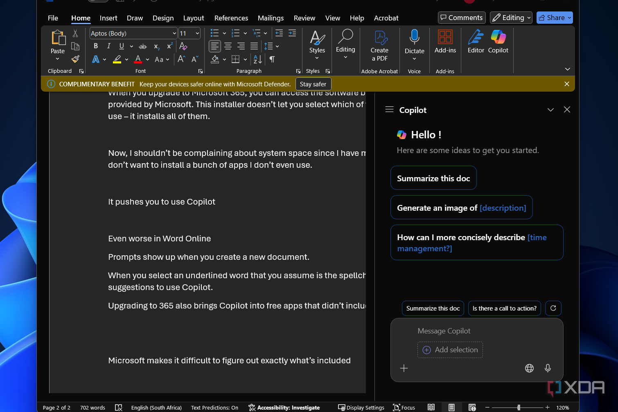Open the Add-ins store
The height and width of the screenshot is (412, 618).
point(445,41)
